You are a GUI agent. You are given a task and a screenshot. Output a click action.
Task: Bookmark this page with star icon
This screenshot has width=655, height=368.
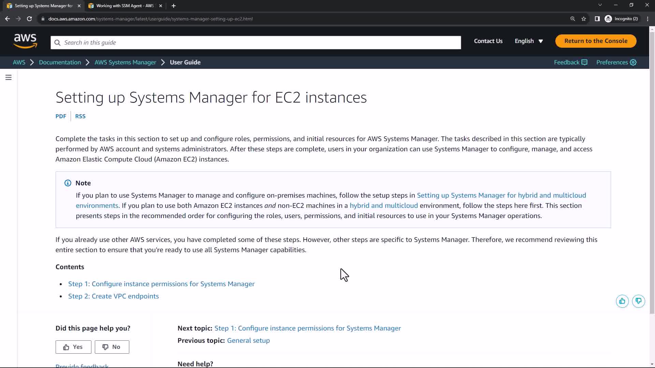tap(584, 19)
